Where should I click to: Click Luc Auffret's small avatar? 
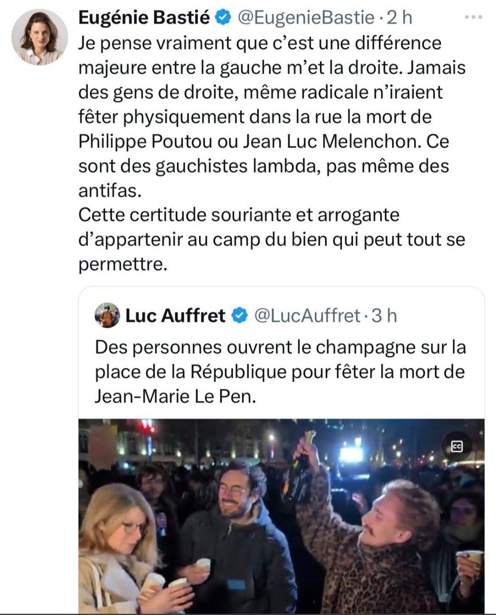click(x=107, y=315)
